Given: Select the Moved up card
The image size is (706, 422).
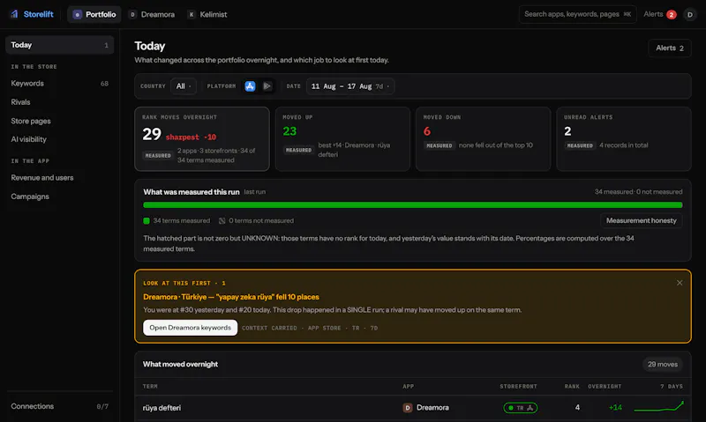Looking at the screenshot, I should pyautogui.click(x=342, y=139).
